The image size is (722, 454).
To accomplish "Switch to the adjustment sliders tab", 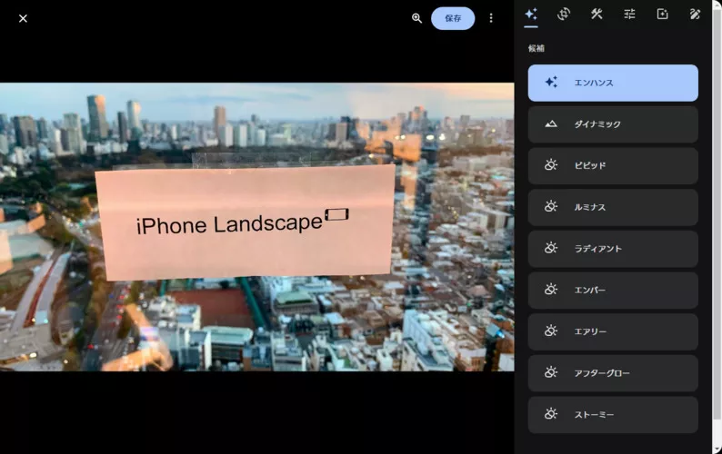I will pos(629,14).
